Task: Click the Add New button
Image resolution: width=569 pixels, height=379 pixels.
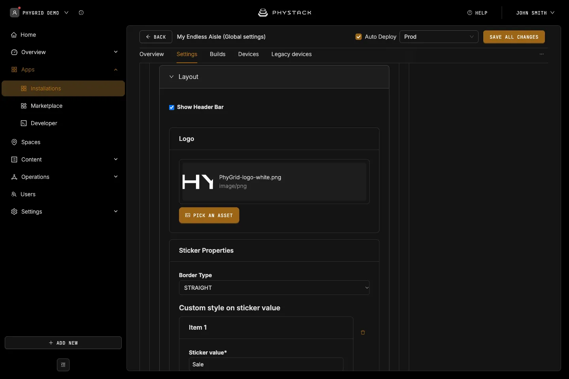Action: pos(63,343)
